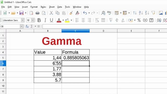Screen dimensions: 167x94
Task: Click the Copy icon
Action: pos(57,13)
